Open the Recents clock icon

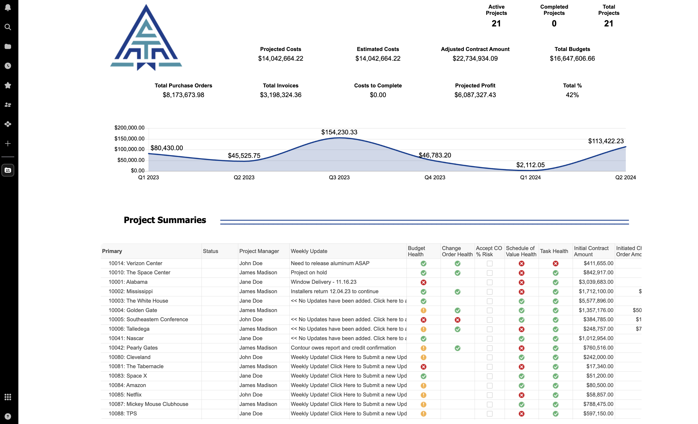(8, 66)
